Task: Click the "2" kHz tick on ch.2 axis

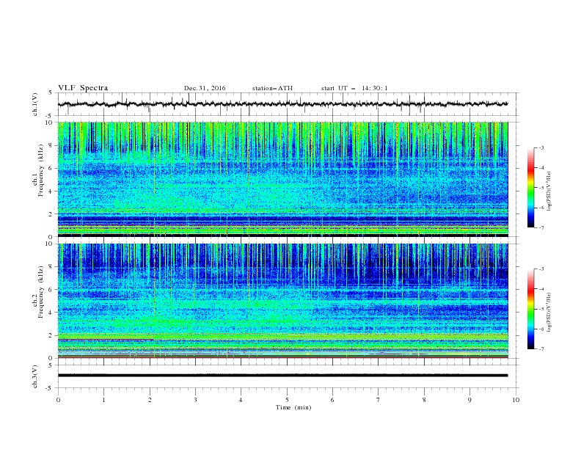Action: 52,335
